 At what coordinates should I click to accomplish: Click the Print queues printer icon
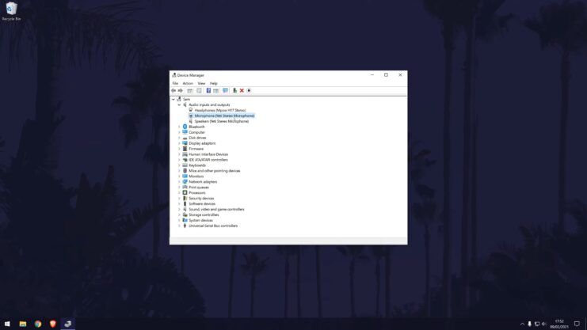(185, 187)
